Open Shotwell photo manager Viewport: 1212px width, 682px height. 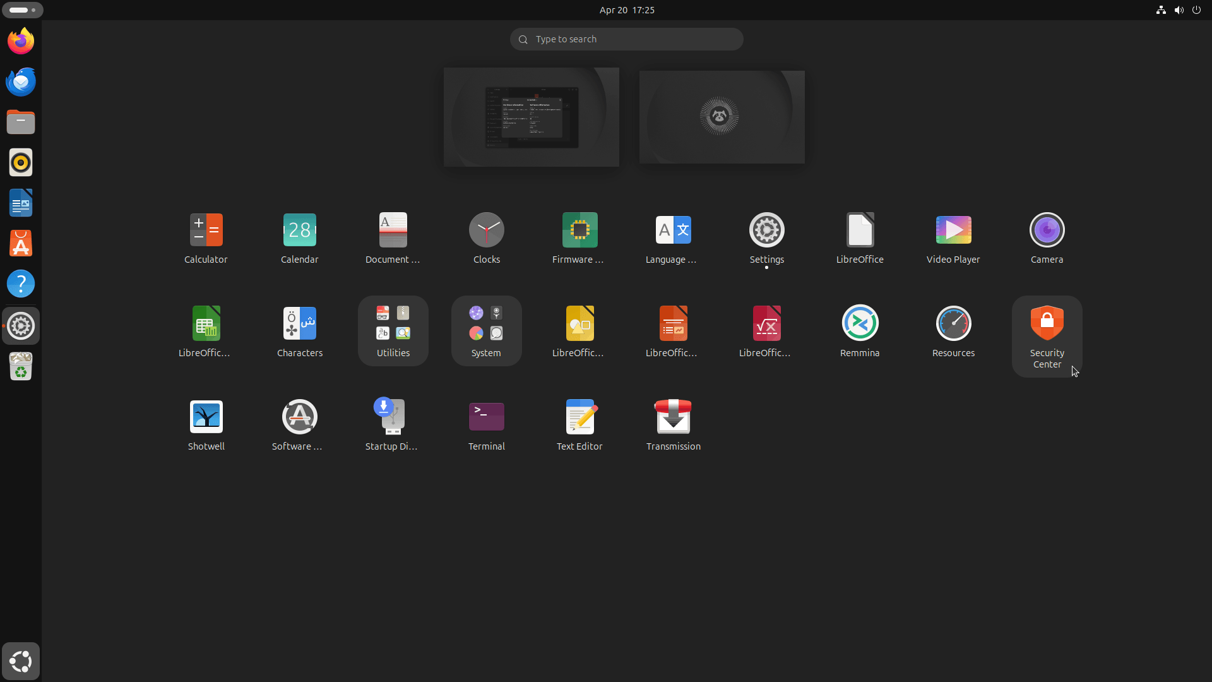pos(206,416)
